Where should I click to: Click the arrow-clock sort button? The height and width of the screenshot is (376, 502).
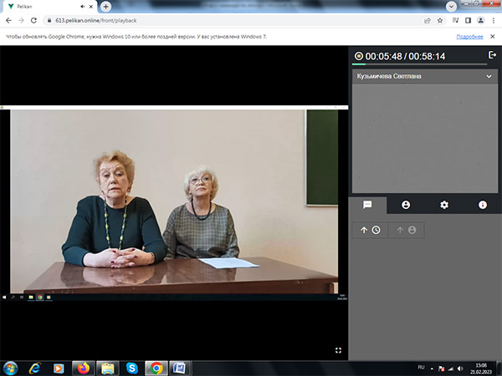[370, 230]
